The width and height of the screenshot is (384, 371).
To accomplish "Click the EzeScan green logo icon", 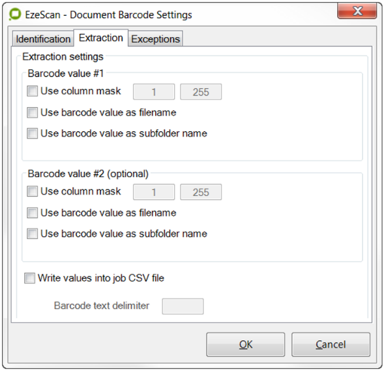I will click(x=15, y=14).
